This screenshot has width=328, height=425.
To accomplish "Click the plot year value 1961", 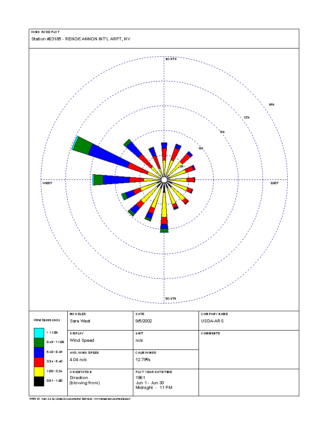I will [x=140, y=378].
